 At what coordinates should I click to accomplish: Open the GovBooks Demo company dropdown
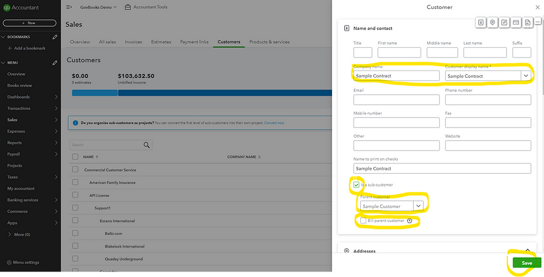[99, 7]
